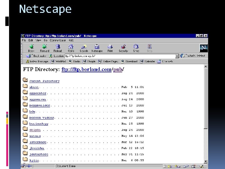The width and height of the screenshot is (225, 169).
Task: Open the jbuilder folder link
Action: click(x=37, y=148)
